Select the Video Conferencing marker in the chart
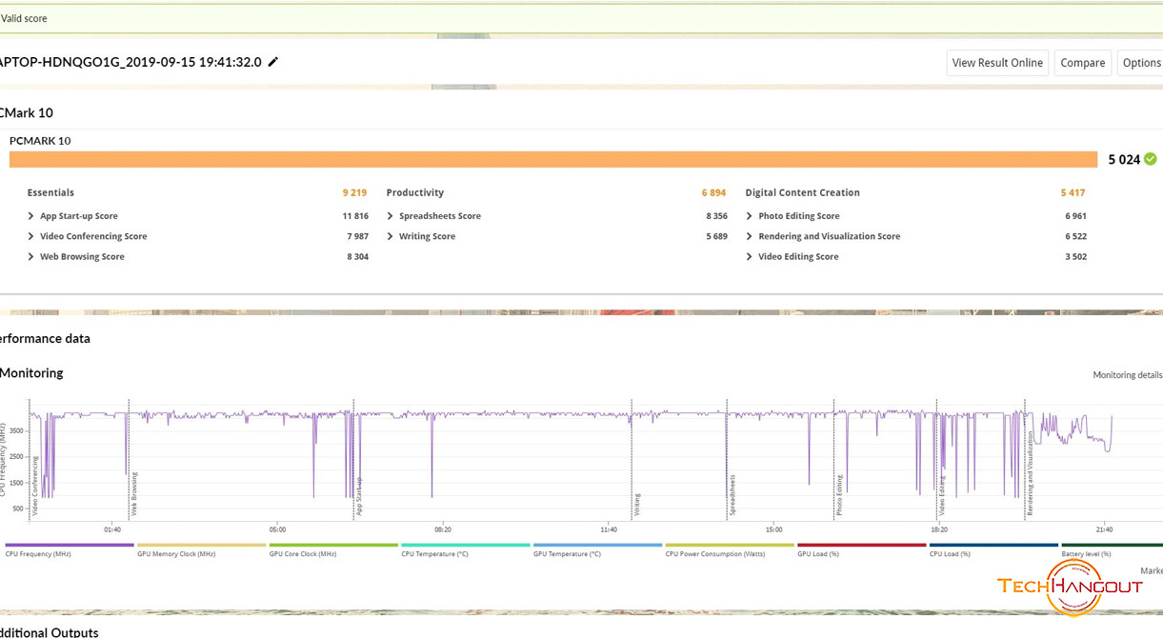Screen dimensions: 1163x638 click(x=35, y=486)
